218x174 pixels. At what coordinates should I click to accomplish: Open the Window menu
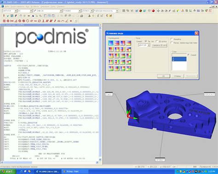(x=53, y=6)
